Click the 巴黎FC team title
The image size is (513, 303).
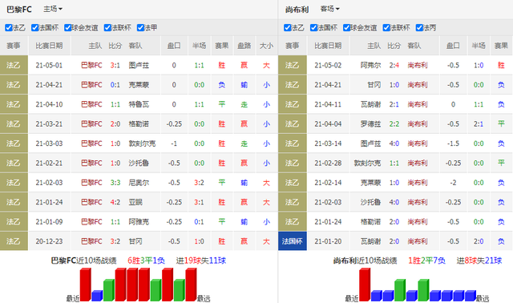point(19,10)
